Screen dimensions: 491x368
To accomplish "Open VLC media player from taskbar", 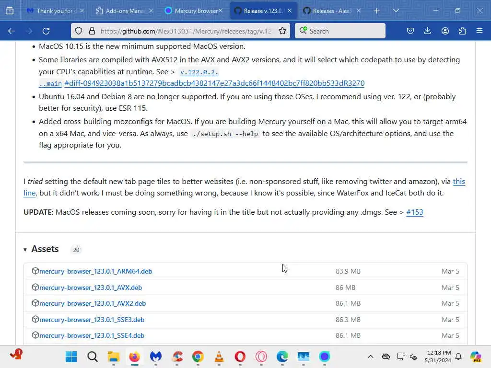I will tap(219, 356).
